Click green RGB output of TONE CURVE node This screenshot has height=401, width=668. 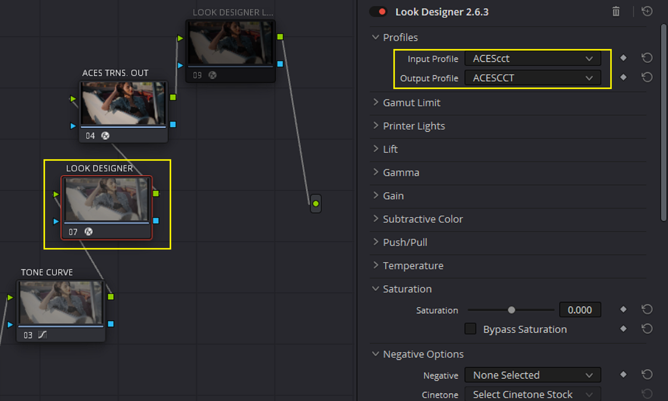point(111,297)
